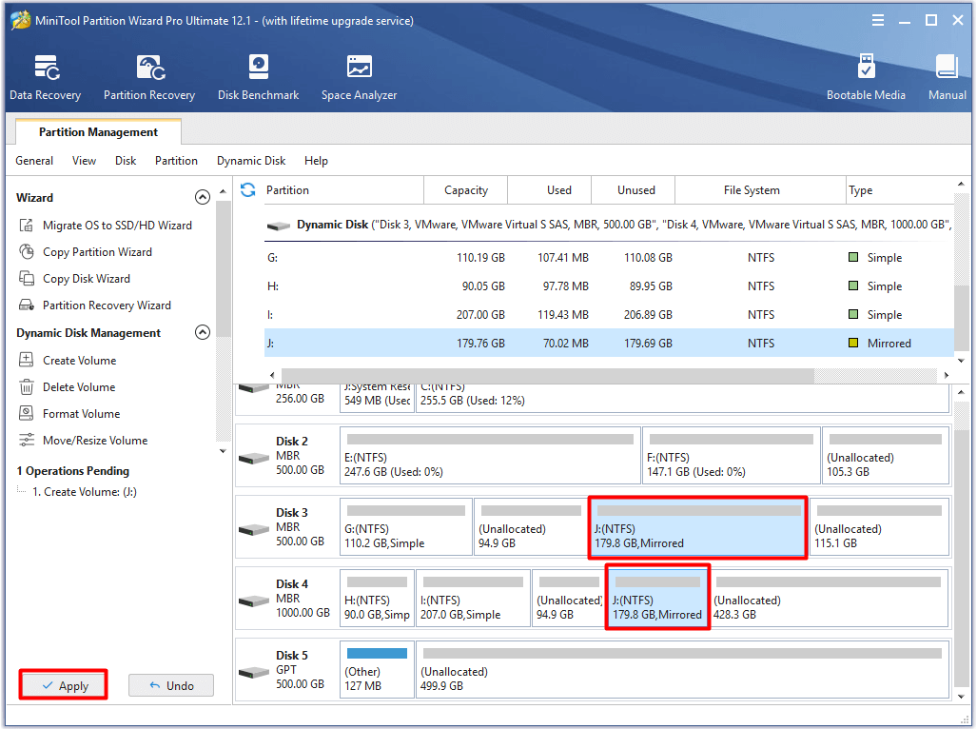Click green Simple type swatch in G: row
This screenshot has width=977, height=729.
click(x=853, y=257)
